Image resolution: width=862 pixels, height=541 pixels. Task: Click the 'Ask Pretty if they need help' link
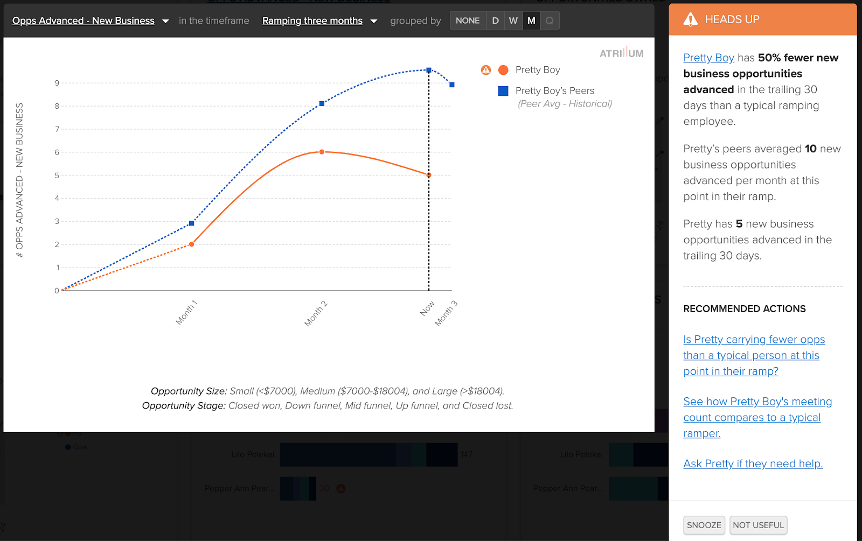click(753, 463)
